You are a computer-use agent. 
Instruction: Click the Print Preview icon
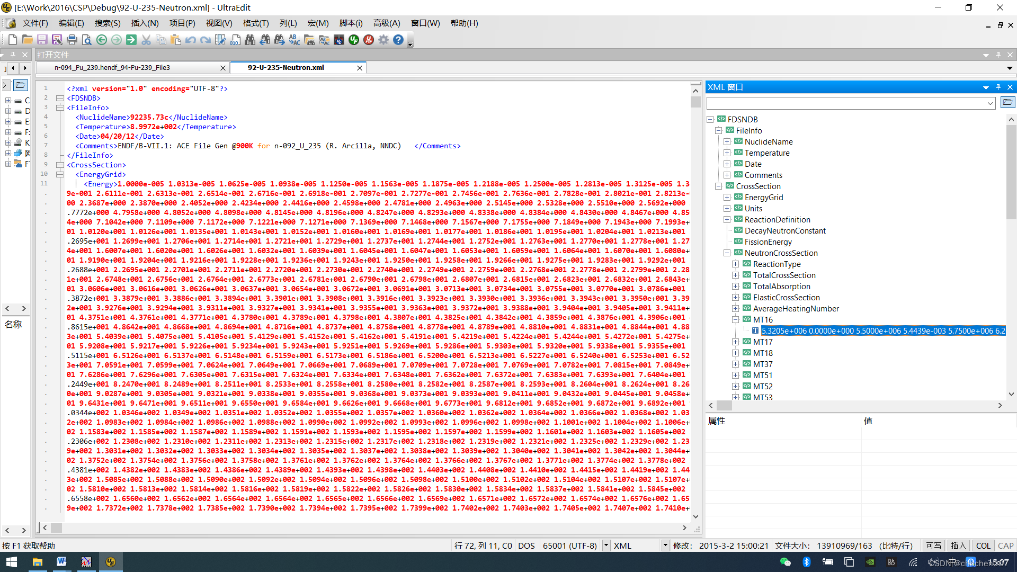tap(87, 40)
